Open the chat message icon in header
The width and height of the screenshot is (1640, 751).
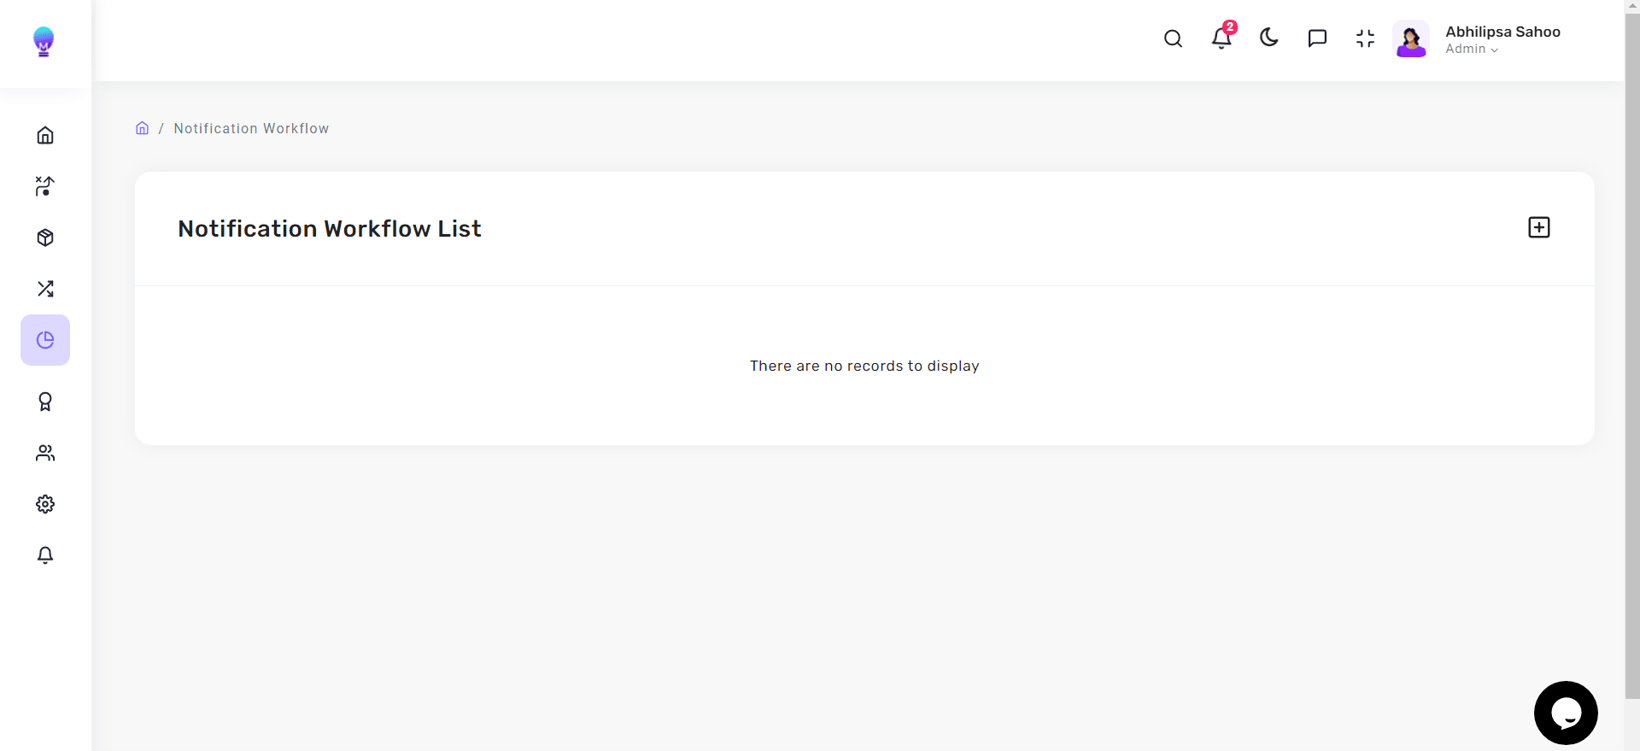(1317, 38)
